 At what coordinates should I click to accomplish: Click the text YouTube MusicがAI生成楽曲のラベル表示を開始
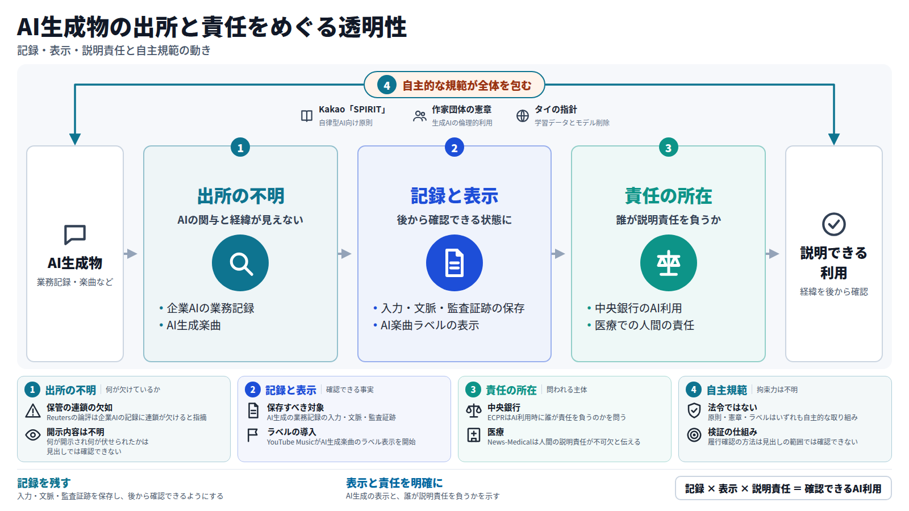pyautogui.click(x=341, y=442)
